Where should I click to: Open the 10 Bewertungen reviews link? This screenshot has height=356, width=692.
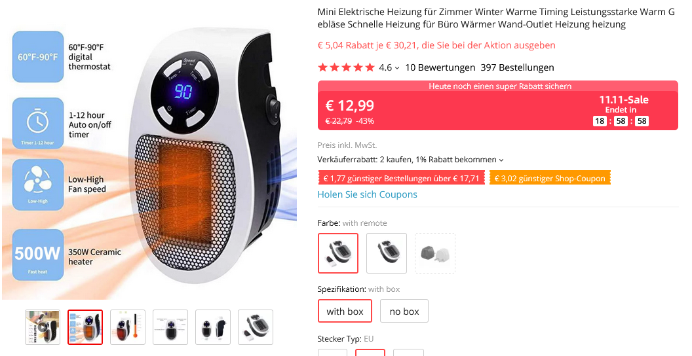point(440,67)
